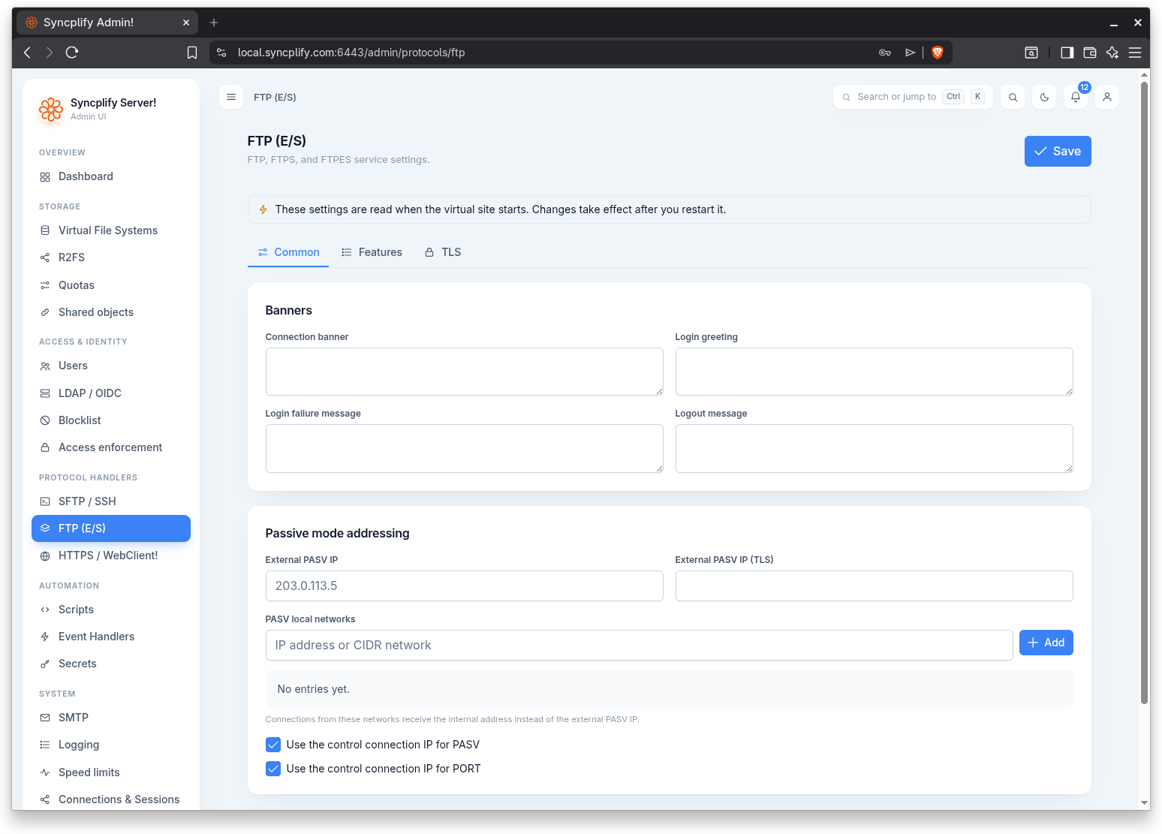Click Login failure message text area
This screenshot has width=1162, height=834.
[x=464, y=448]
